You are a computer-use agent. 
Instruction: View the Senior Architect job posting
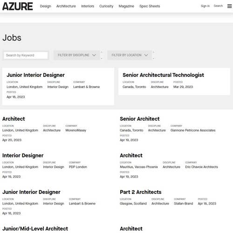coord(139,119)
